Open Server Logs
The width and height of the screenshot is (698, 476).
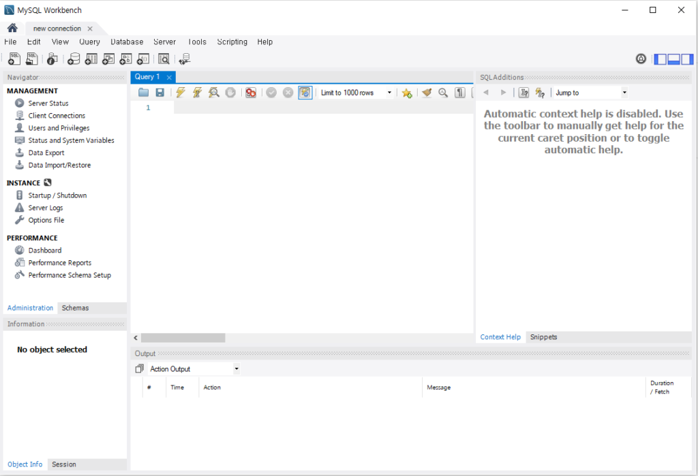click(x=46, y=208)
